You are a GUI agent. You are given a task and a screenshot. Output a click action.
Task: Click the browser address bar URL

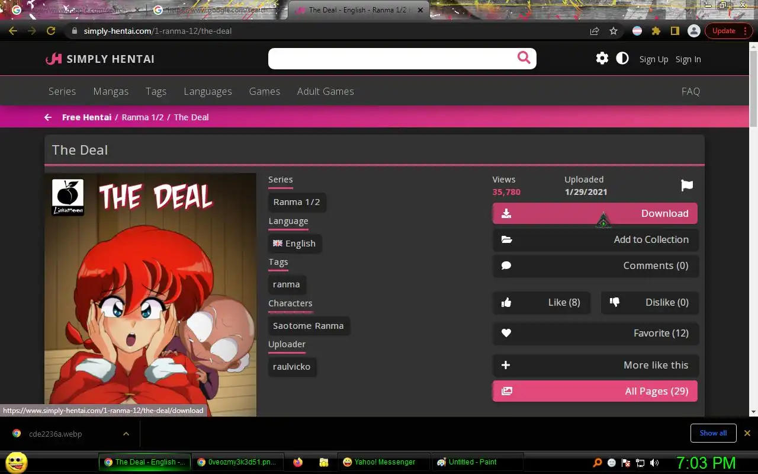[x=158, y=31]
